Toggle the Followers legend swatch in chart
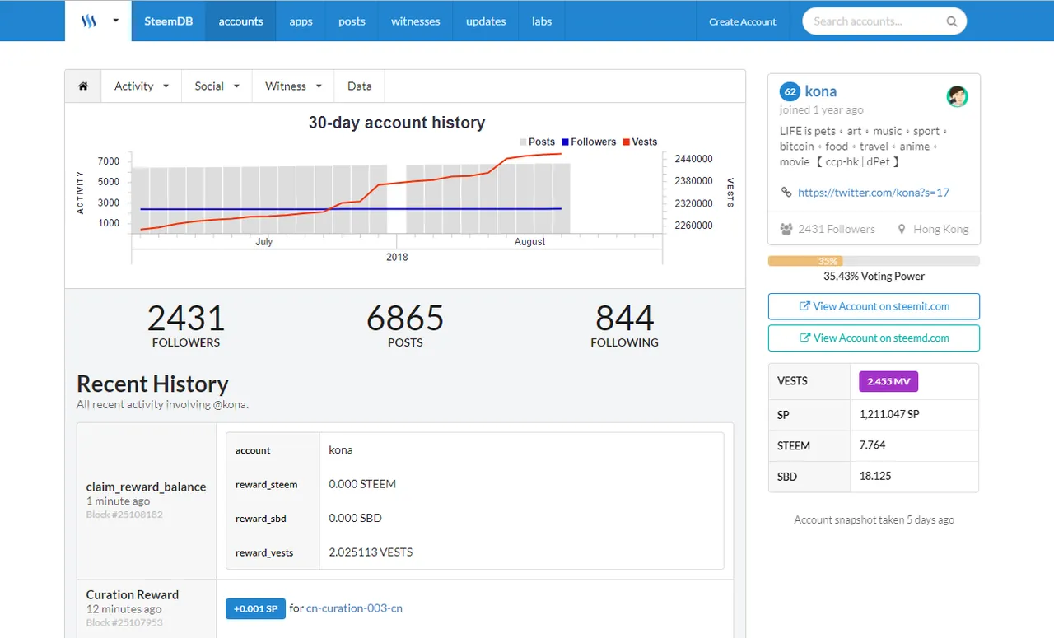 point(566,142)
